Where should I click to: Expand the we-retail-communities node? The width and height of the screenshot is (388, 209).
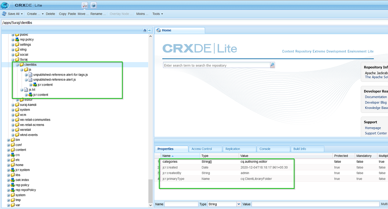(13, 120)
